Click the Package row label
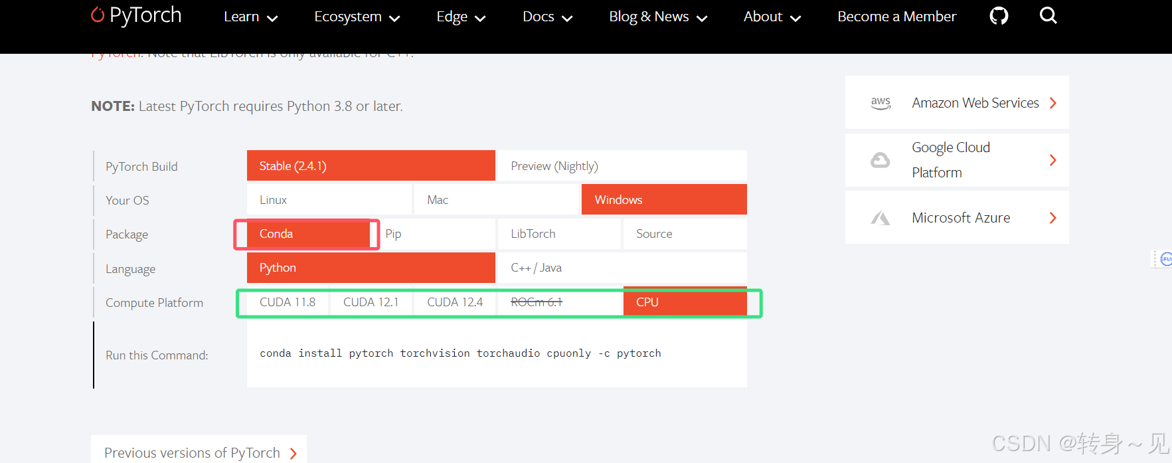The height and width of the screenshot is (463, 1172). (x=127, y=234)
